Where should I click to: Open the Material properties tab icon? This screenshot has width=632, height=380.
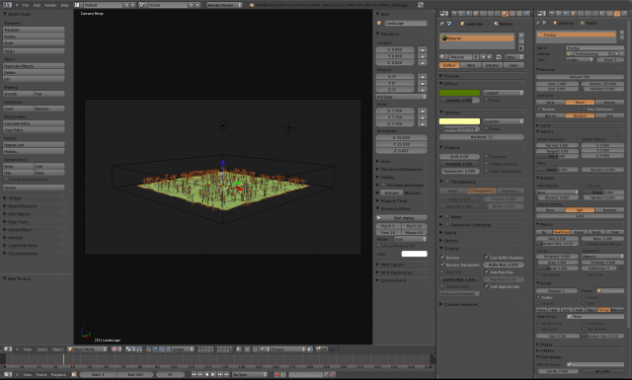tap(505, 13)
